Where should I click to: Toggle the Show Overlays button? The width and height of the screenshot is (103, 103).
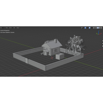[x=90, y=28]
